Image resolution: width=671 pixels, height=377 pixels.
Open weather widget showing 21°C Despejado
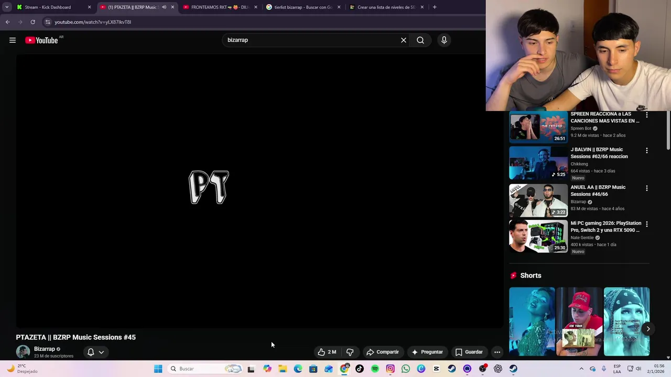coord(21,369)
